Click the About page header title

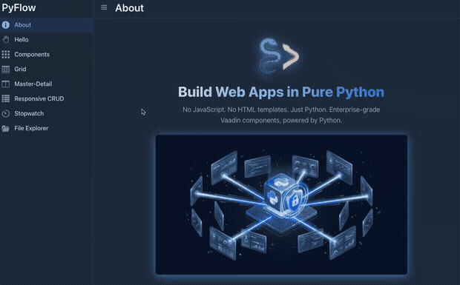pos(129,8)
